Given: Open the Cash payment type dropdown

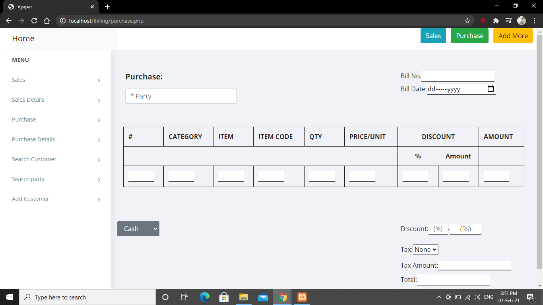Looking at the screenshot, I should pyautogui.click(x=138, y=229).
